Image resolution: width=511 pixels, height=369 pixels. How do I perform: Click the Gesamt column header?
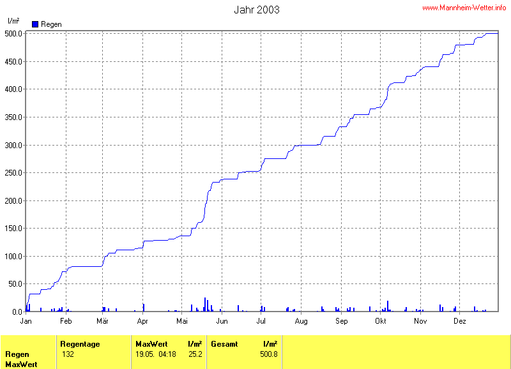[x=224, y=344]
